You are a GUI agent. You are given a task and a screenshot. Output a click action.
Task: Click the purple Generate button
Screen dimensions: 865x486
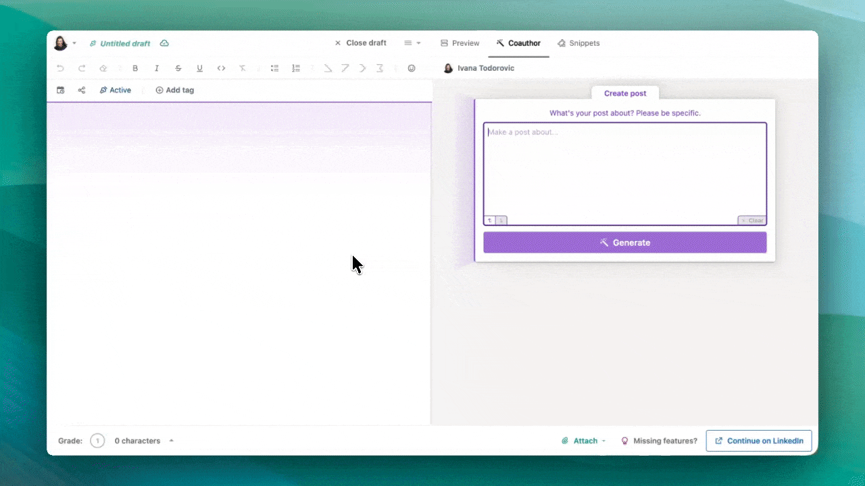point(624,242)
